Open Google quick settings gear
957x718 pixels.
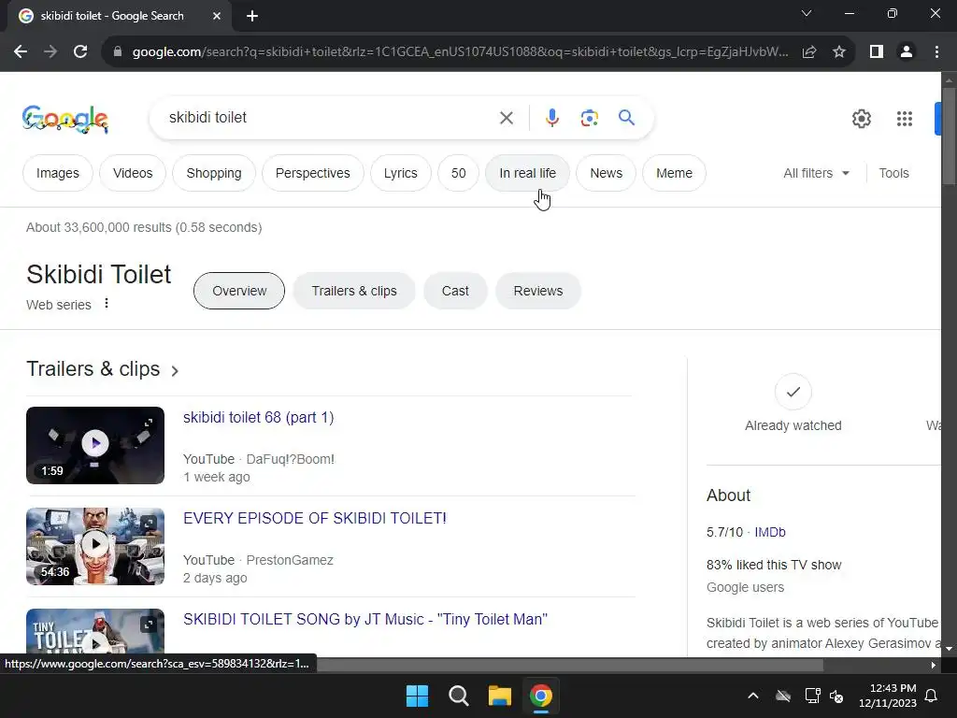(x=861, y=119)
